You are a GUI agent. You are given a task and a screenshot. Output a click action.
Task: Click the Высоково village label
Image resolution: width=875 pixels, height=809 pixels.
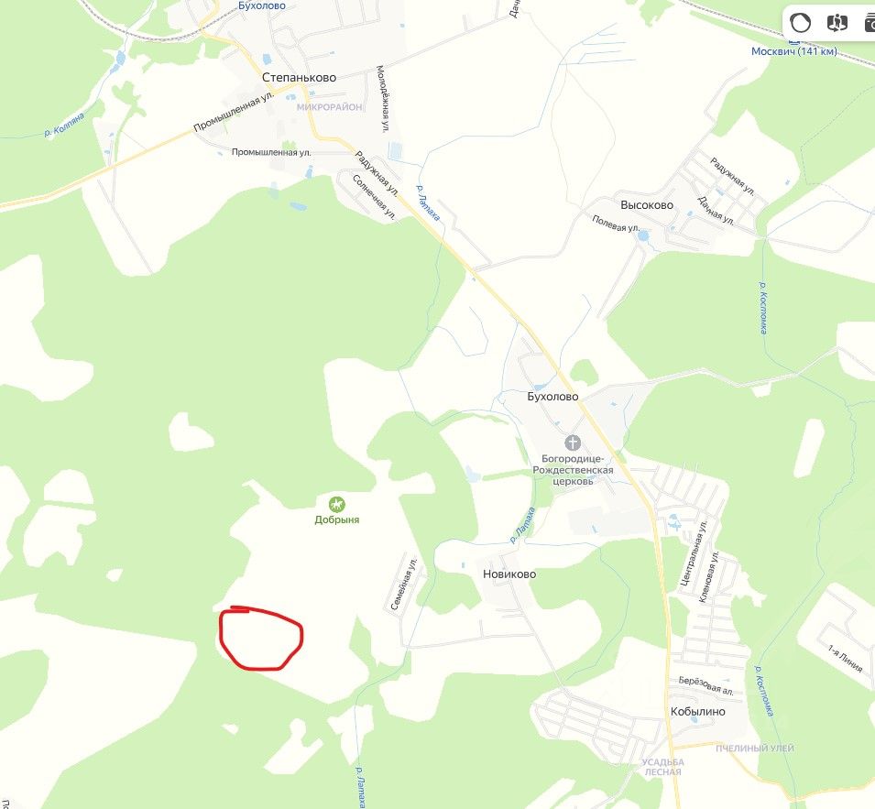[x=647, y=204]
